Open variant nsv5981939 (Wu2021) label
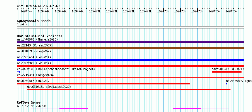The image size is (252, 112). click(228, 69)
